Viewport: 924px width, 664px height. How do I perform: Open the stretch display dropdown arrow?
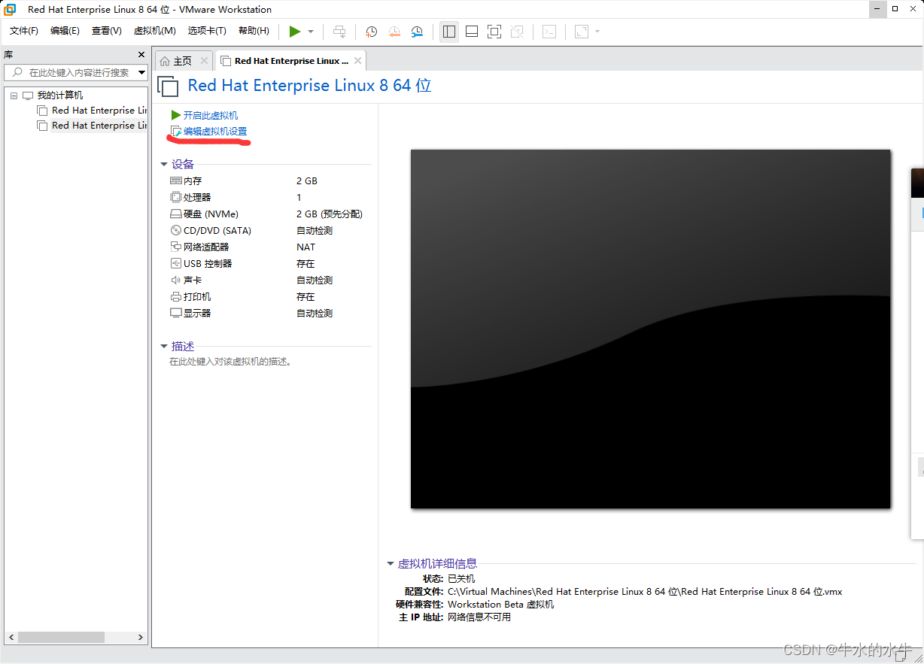pyautogui.click(x=597, y=32)
